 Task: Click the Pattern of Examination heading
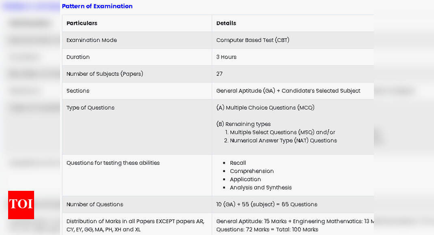pos(97,6)
